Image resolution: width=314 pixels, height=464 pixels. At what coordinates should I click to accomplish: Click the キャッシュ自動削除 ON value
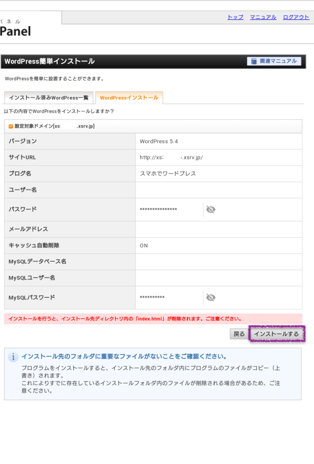144,246
